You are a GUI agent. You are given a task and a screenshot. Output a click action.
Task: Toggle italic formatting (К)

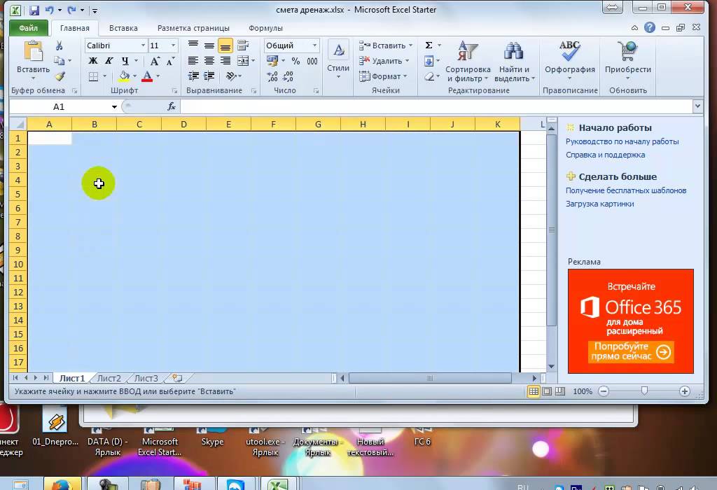point(109,61)
